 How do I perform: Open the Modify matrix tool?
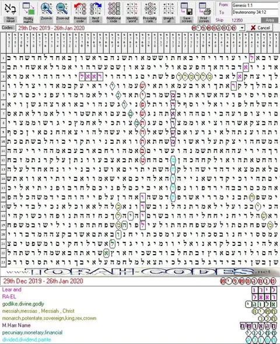[x=28, y=12]
